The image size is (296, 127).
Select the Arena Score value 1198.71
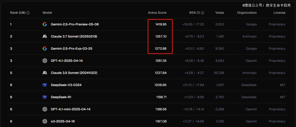click(x=161, y=97)
